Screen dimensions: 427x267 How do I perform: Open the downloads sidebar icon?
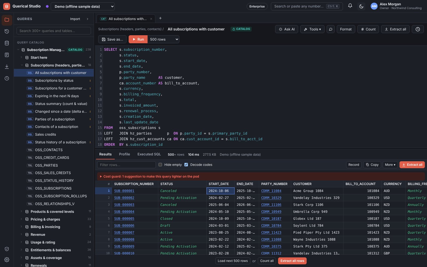pyautogui.click(x=7, y=67)
